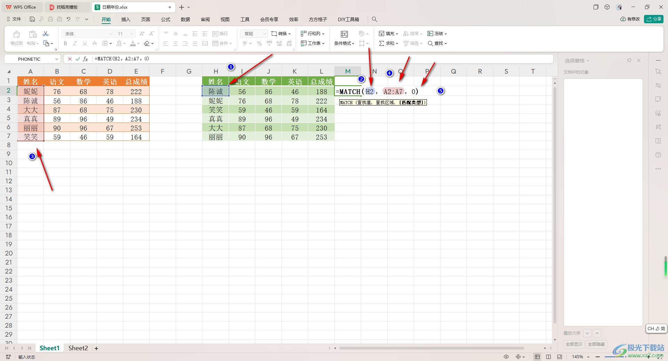Image resolution: width=668 pixels, height=361 pixels.
Task: Switch to the 视图 (View) tab
Action: pyautogui.click(x=225, y=19)
